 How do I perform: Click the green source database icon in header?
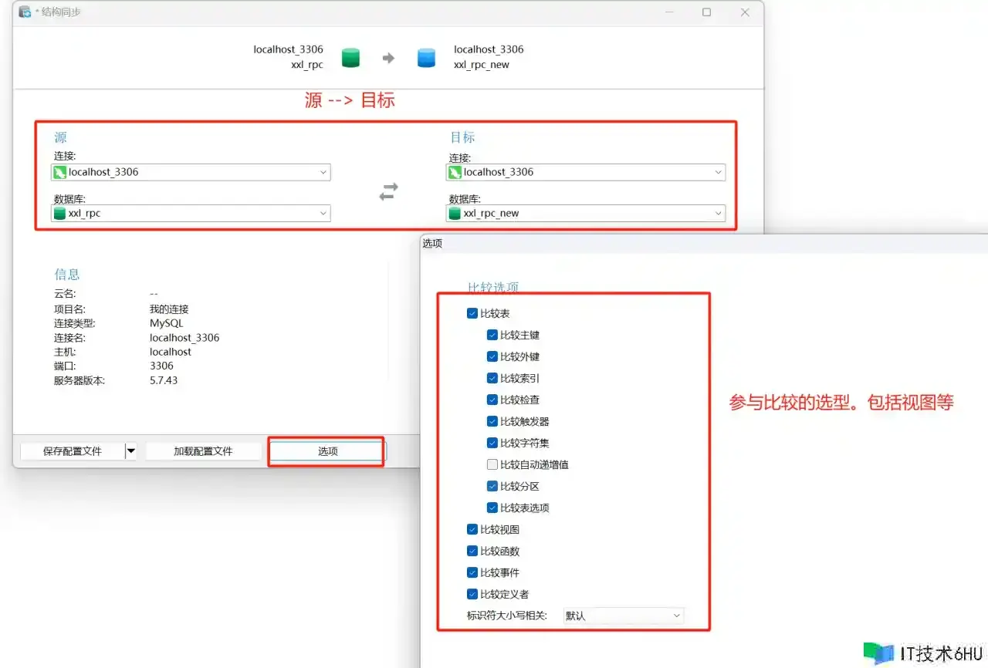pyautogui.click(x=350, y=58)
